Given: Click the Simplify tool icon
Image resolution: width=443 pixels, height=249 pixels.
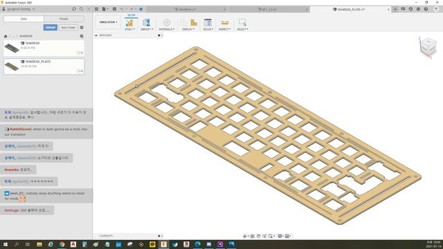Looking at the screenshot, I should click(146, 23).
